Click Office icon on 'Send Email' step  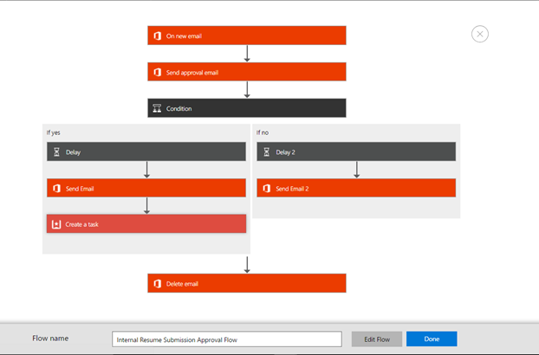(56, 188)
